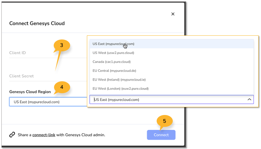Select EU West (London) option
The image size is (261, 149).
172,88
